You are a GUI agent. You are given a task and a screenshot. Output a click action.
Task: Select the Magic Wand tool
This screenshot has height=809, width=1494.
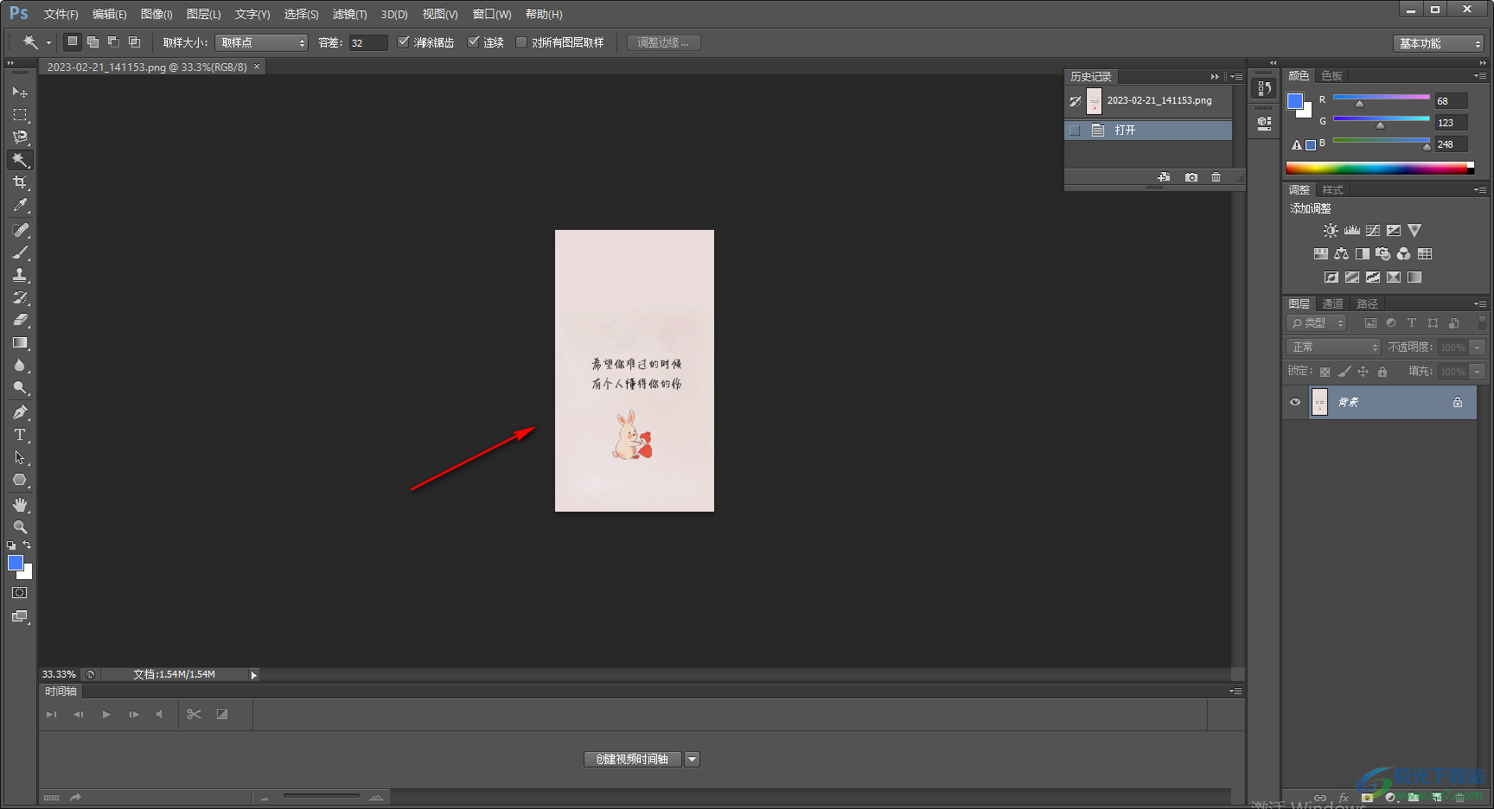[x=20, y=160]
